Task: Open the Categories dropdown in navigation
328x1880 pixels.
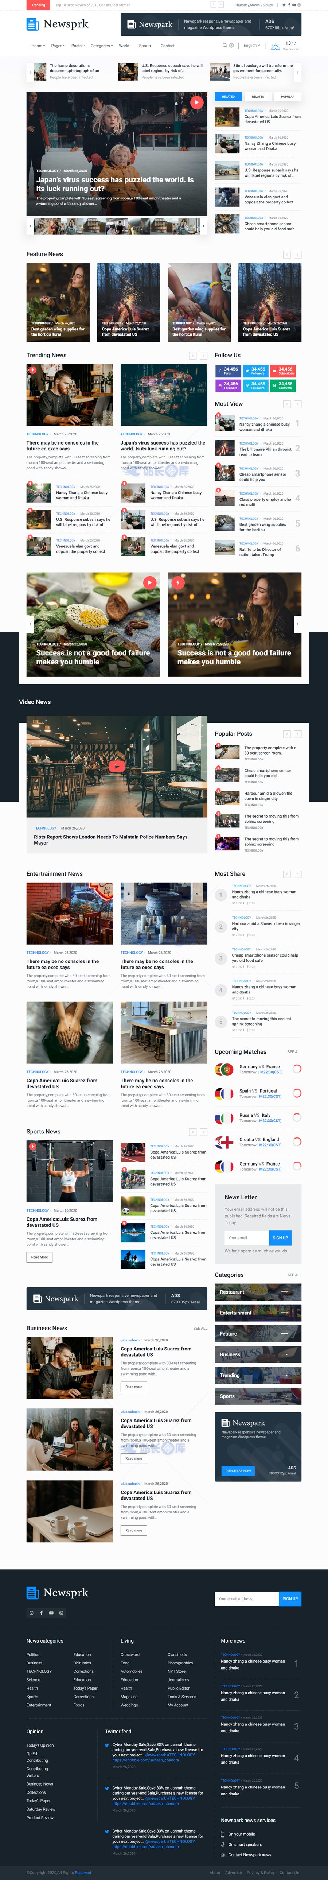Action: pyautogui.click(x=101, y=46)
